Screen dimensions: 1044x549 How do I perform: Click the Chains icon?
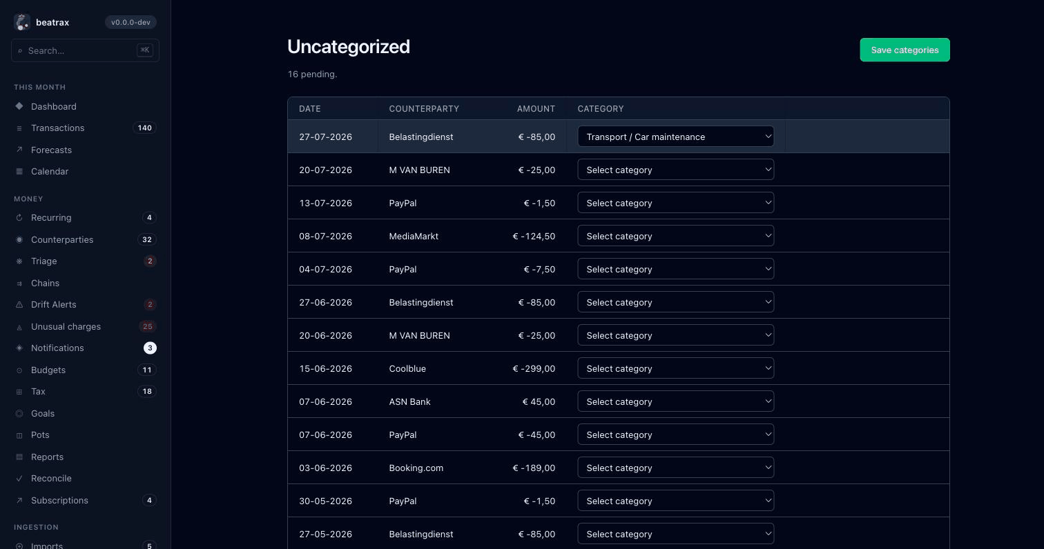click(x=19, y=283)
